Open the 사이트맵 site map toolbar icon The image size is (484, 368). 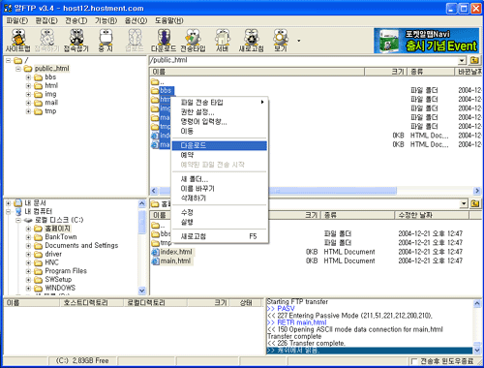tap(18, 40)
